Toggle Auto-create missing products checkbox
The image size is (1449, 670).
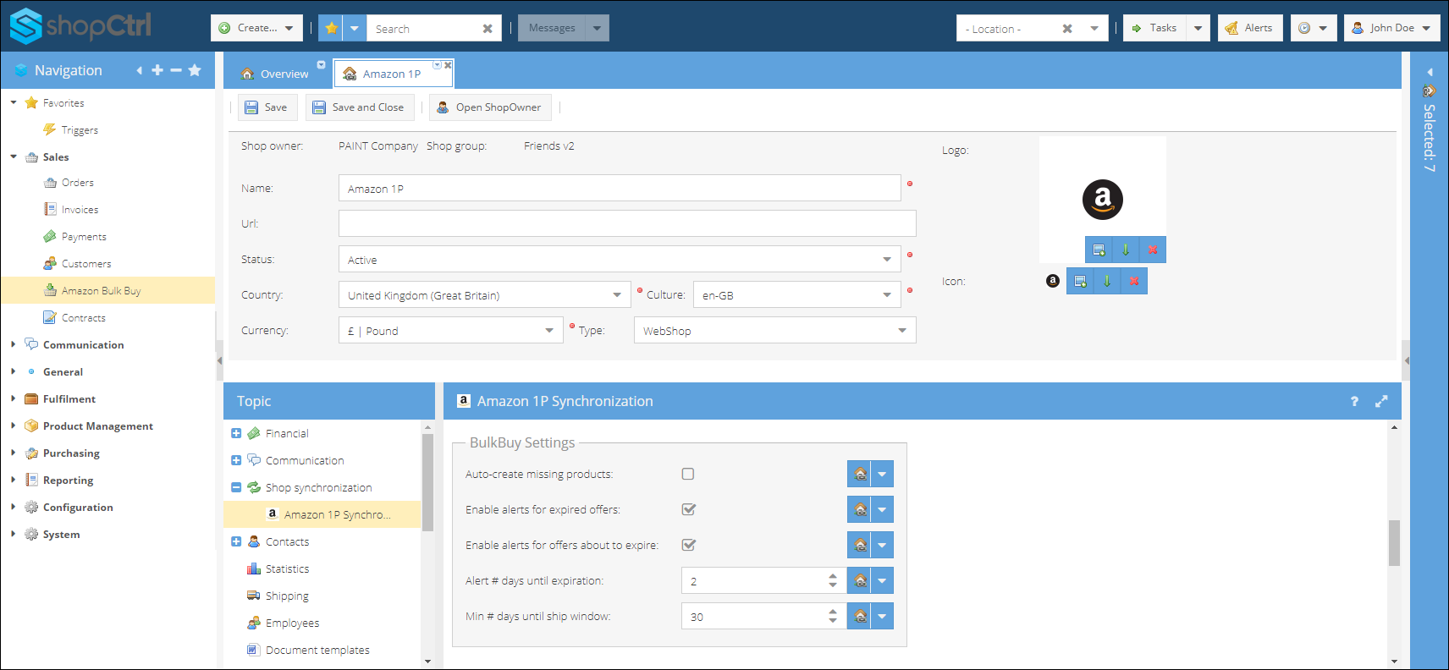688,474
